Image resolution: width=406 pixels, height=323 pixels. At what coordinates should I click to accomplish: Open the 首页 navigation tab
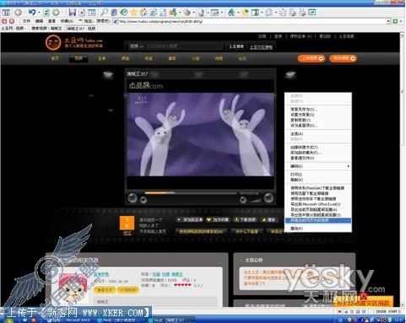click(x=55, y=58)
